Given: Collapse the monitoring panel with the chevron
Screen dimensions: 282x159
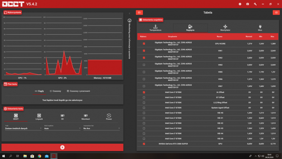Looking at the screenshot, I should (129, 14).
